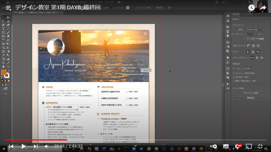This screenshot has width=271, height=152.
Task: Click the orange fill color swatch
Action: click(x=4, y=72)
